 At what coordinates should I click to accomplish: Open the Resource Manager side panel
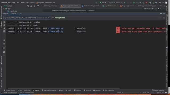[1, 12]
